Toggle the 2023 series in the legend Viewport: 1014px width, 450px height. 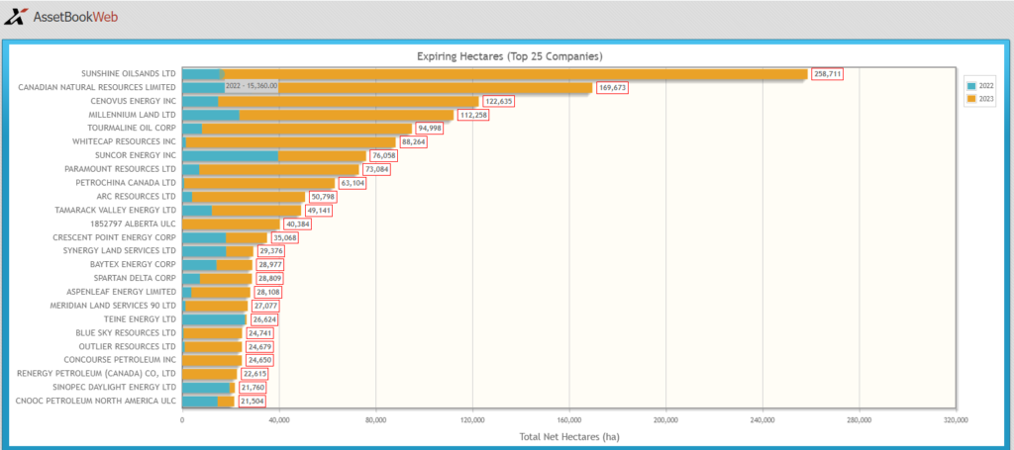coord(981,99)
